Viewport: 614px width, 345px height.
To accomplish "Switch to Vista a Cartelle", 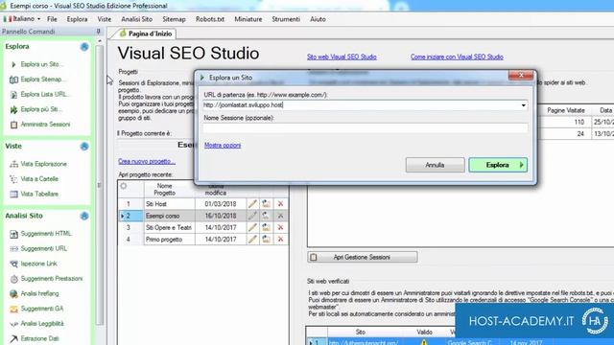I will tap(39, 179).
